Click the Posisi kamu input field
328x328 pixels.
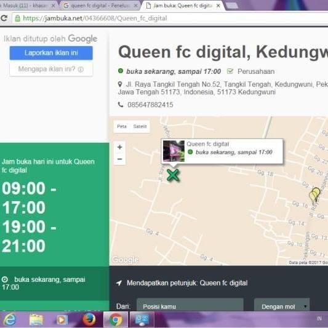[x=190, y=306]
